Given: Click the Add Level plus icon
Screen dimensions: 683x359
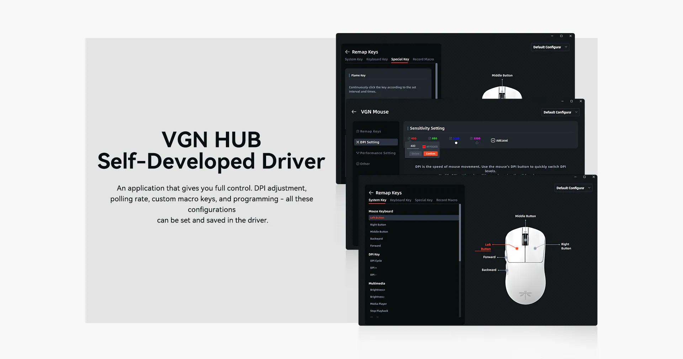Looking at the screenshot, I should coord(493,140).
